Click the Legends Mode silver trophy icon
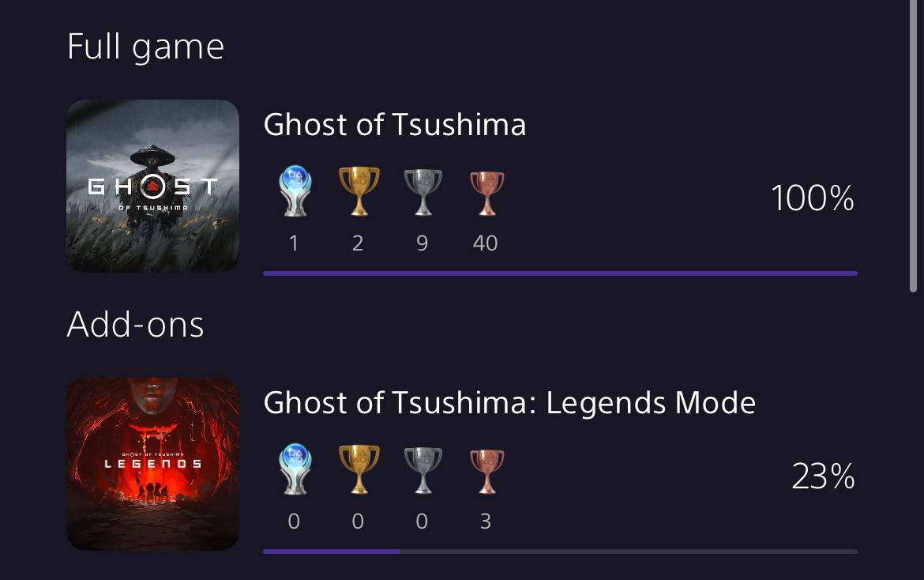 pyautogui.click(x=422, y=469)
